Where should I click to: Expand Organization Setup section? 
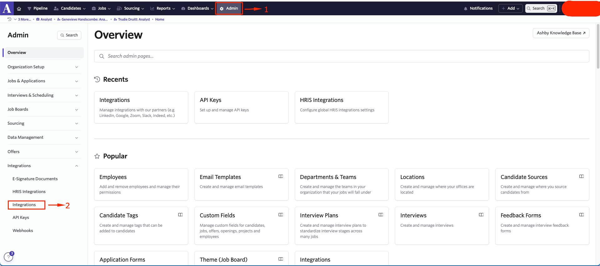click(44, 67)
